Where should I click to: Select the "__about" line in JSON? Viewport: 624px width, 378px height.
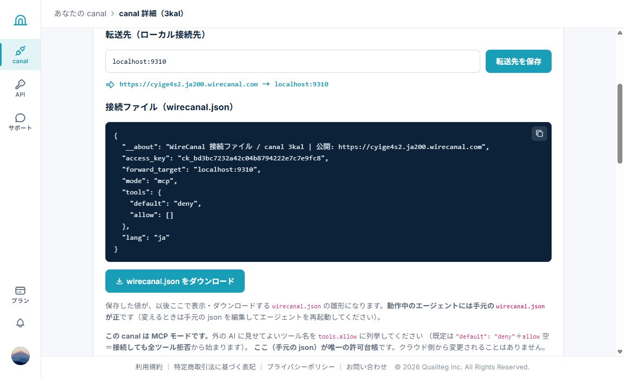tap(305, 147)
